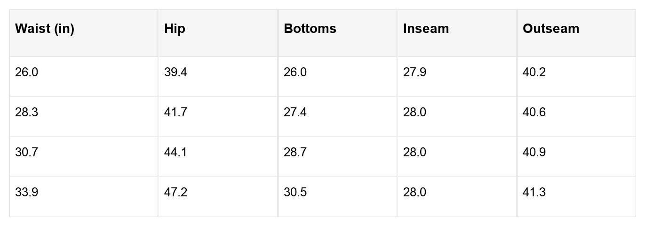Select the Hip column header
Image resolution: width=645 pixels, height=226 pixels.
coord(175,29)
